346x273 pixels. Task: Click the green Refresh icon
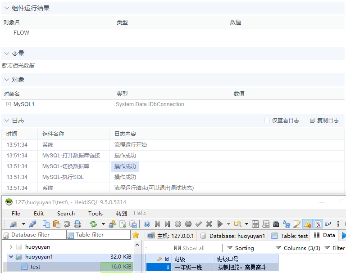[x=93, y=224]
